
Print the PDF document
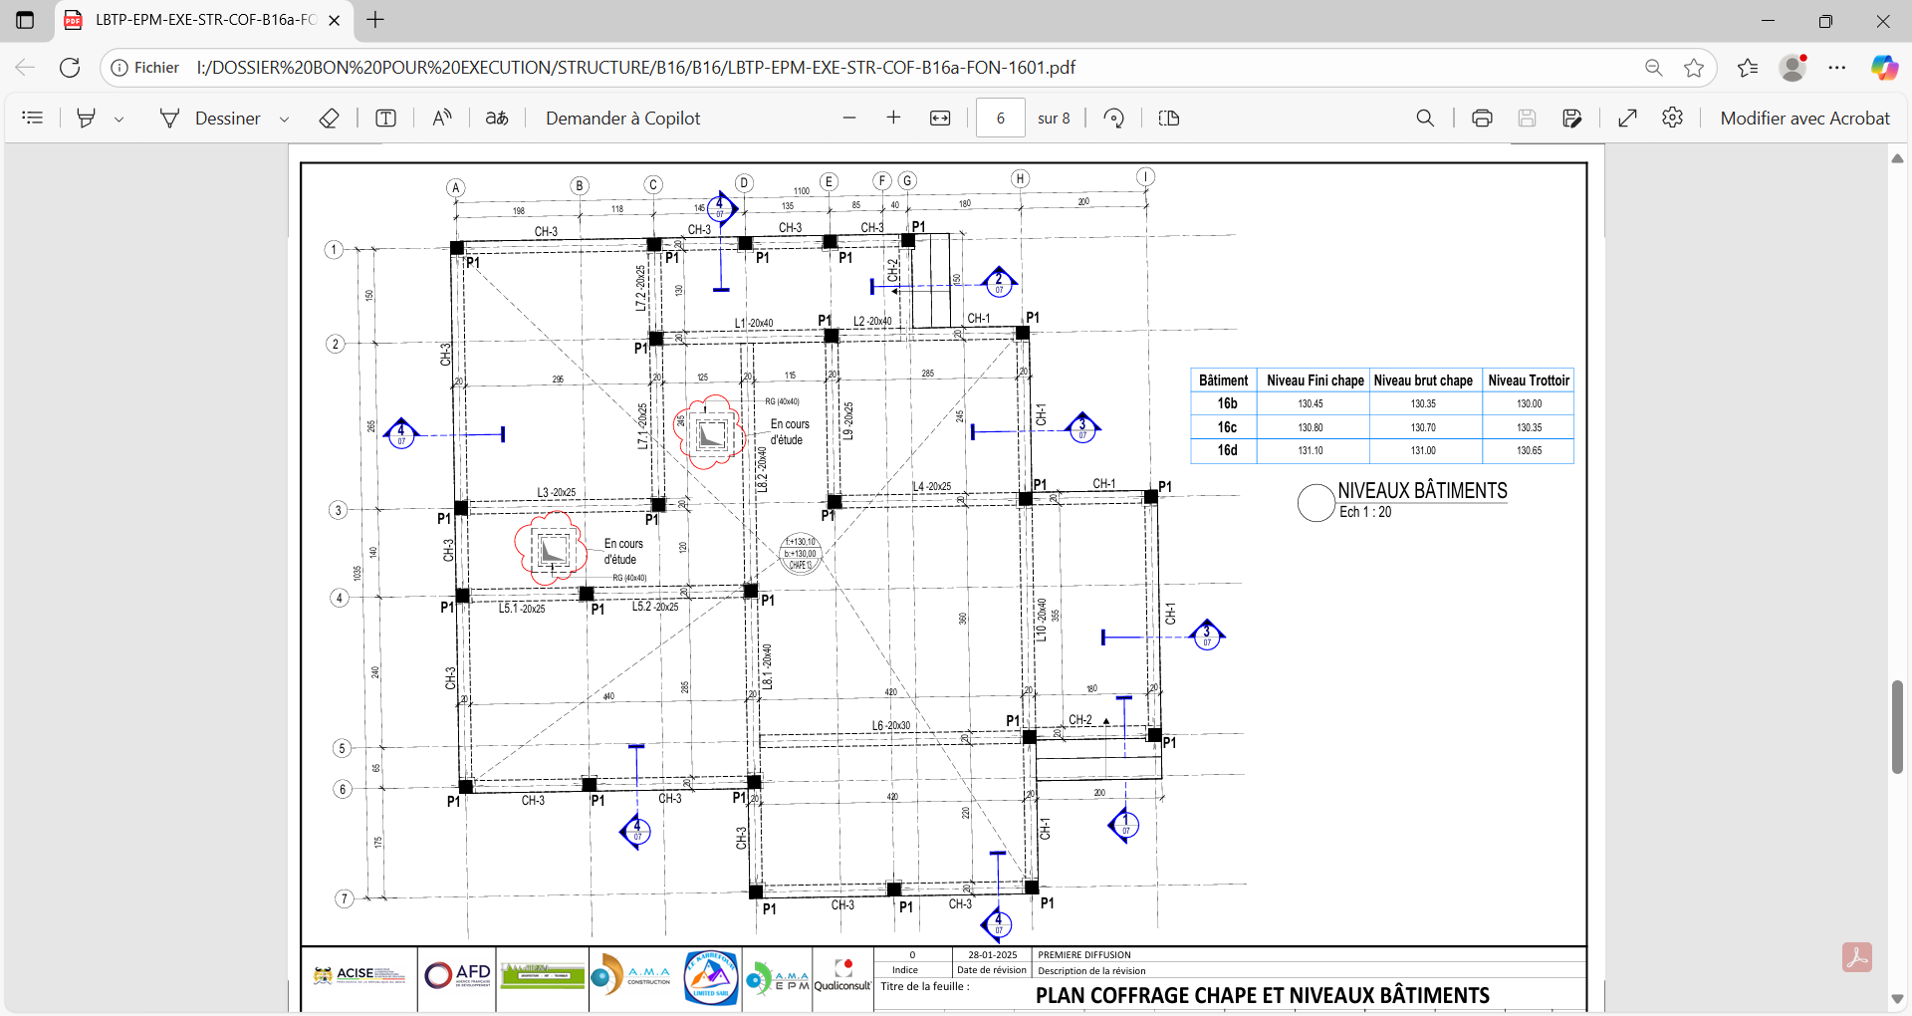[1482, 119]
